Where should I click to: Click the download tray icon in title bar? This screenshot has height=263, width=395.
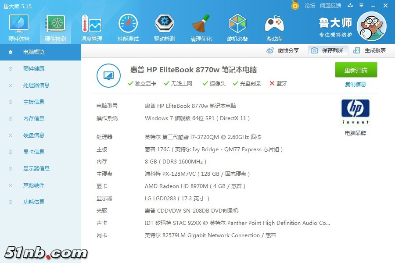click(350, 5)
